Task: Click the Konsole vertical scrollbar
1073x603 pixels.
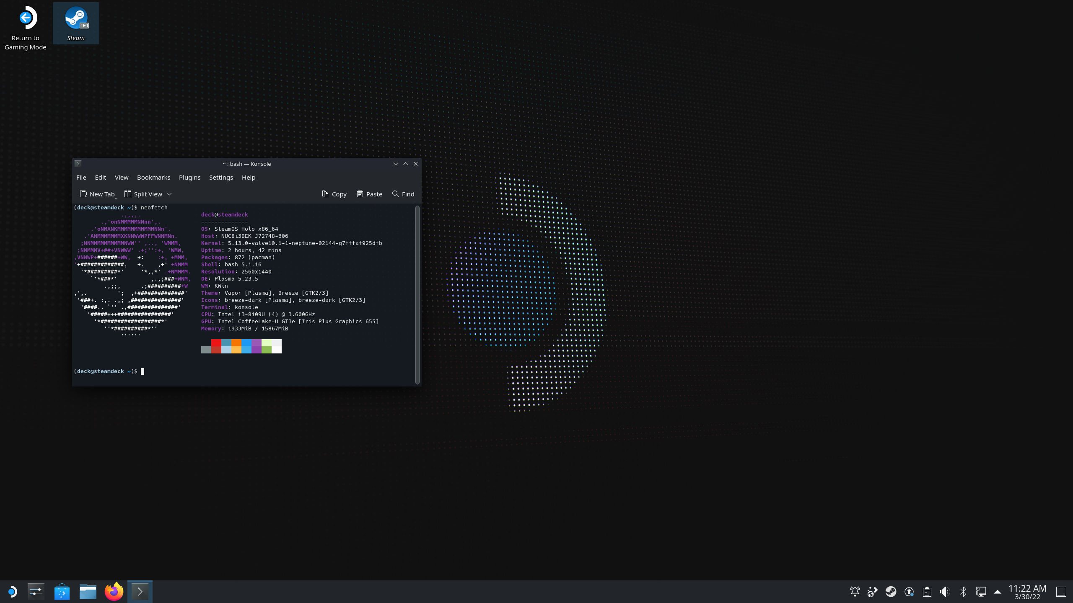Action: tap(417, 294)
